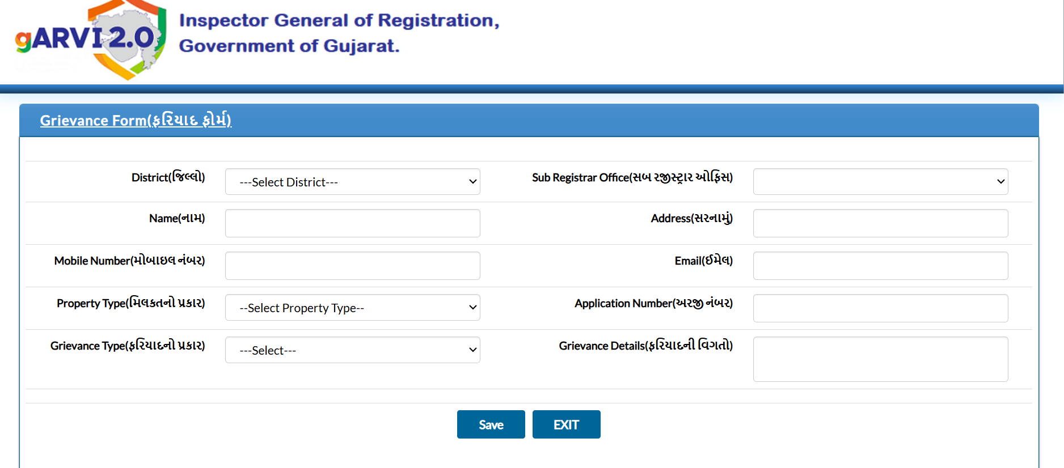Click the Grievance Type chevron arrow
This screenshot has height=468, width=1064.
click(x=472, y=350)
